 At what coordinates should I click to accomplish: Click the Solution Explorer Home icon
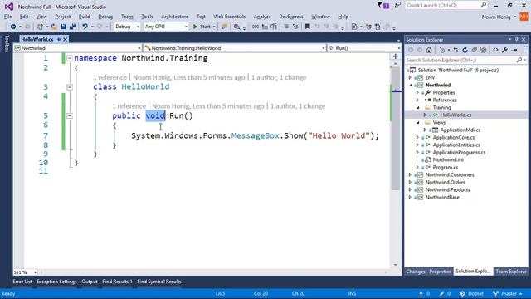pyautogui.click(x=429, y=50)
